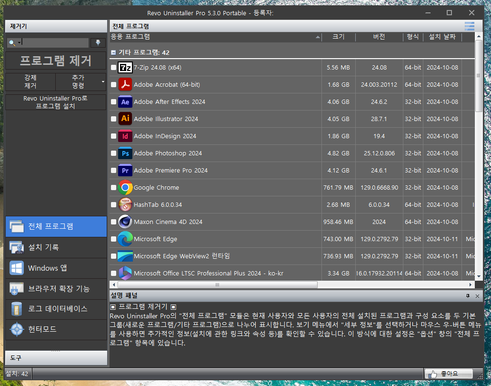Enable the Adobe Premiere Pro 2024 checkbox
This screenshot has height=386, width=491.
[114, 171]
